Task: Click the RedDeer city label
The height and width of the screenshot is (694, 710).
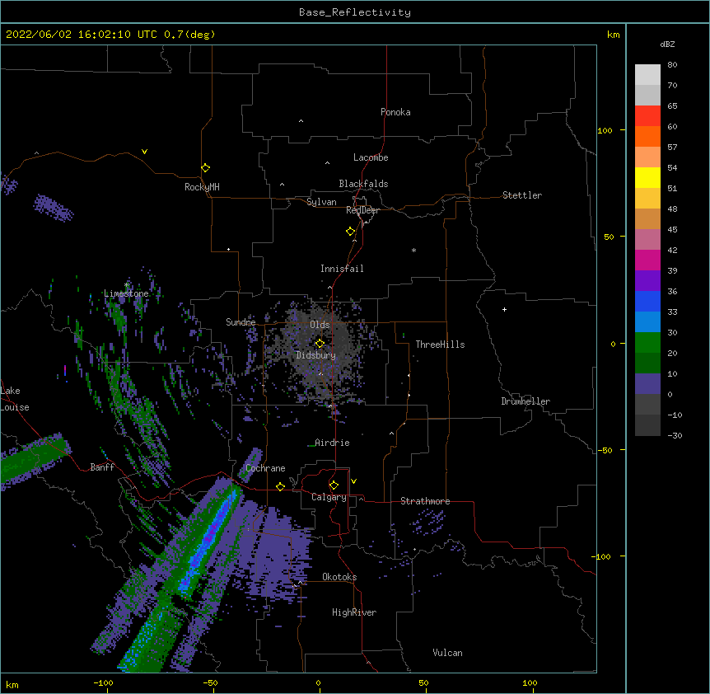Action: tap(362, 210)
